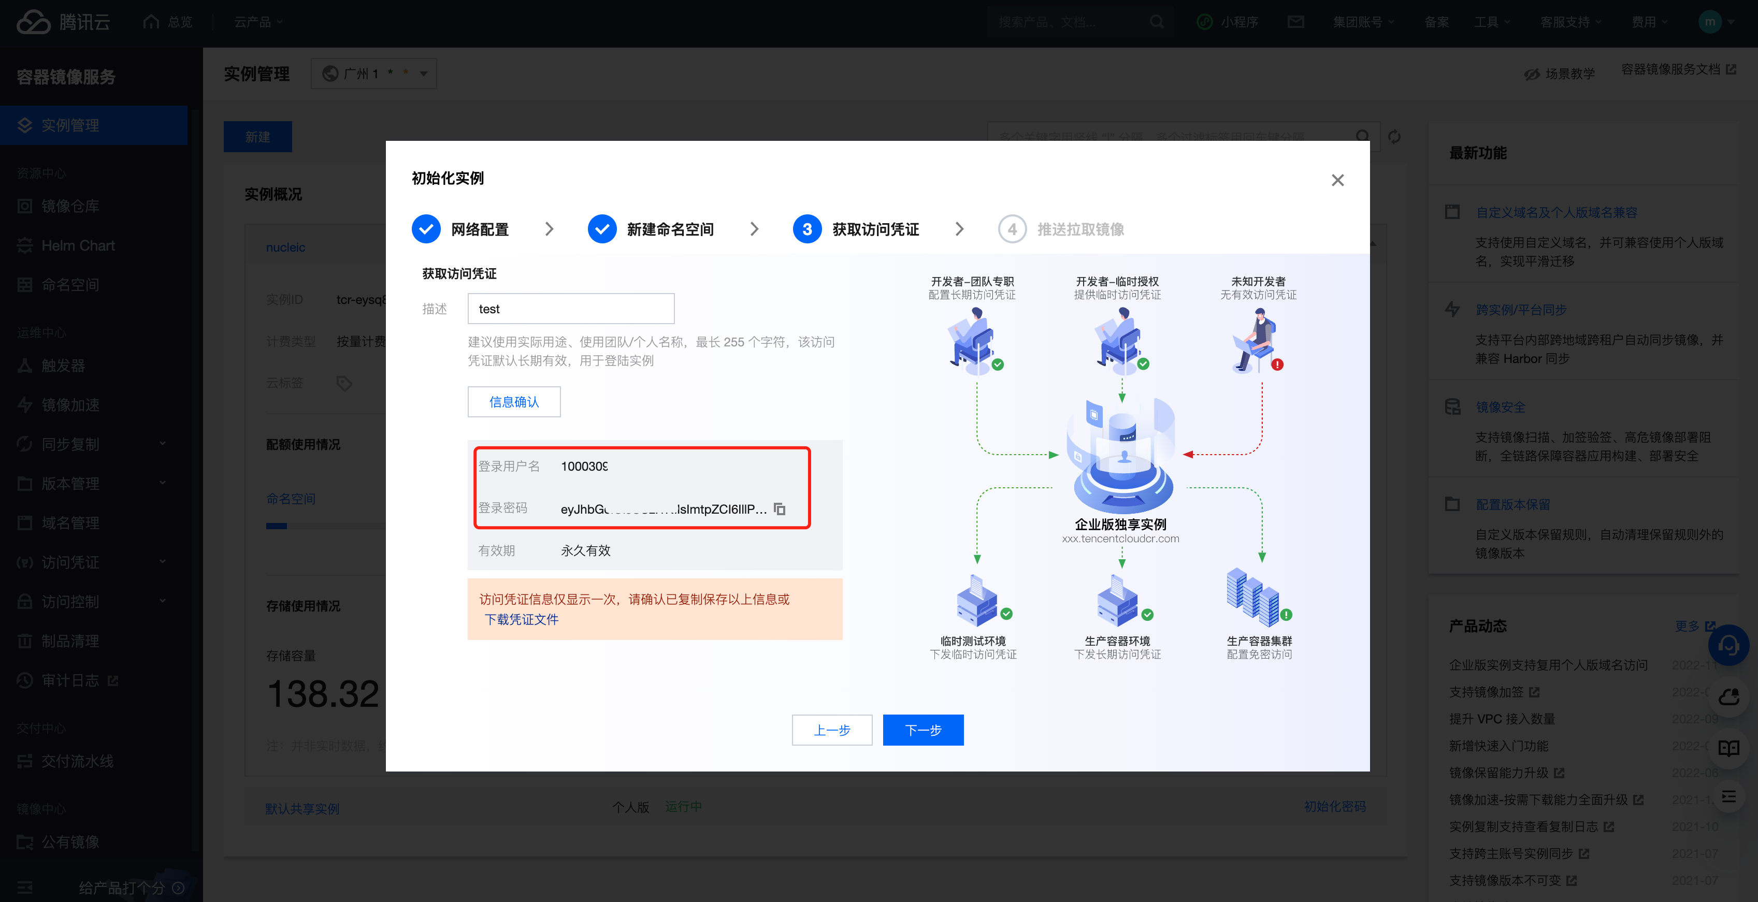Click the mail envelope icon in the top bar
Image resolution: width=1758 pixels, height=902 pixels.
1295,22
